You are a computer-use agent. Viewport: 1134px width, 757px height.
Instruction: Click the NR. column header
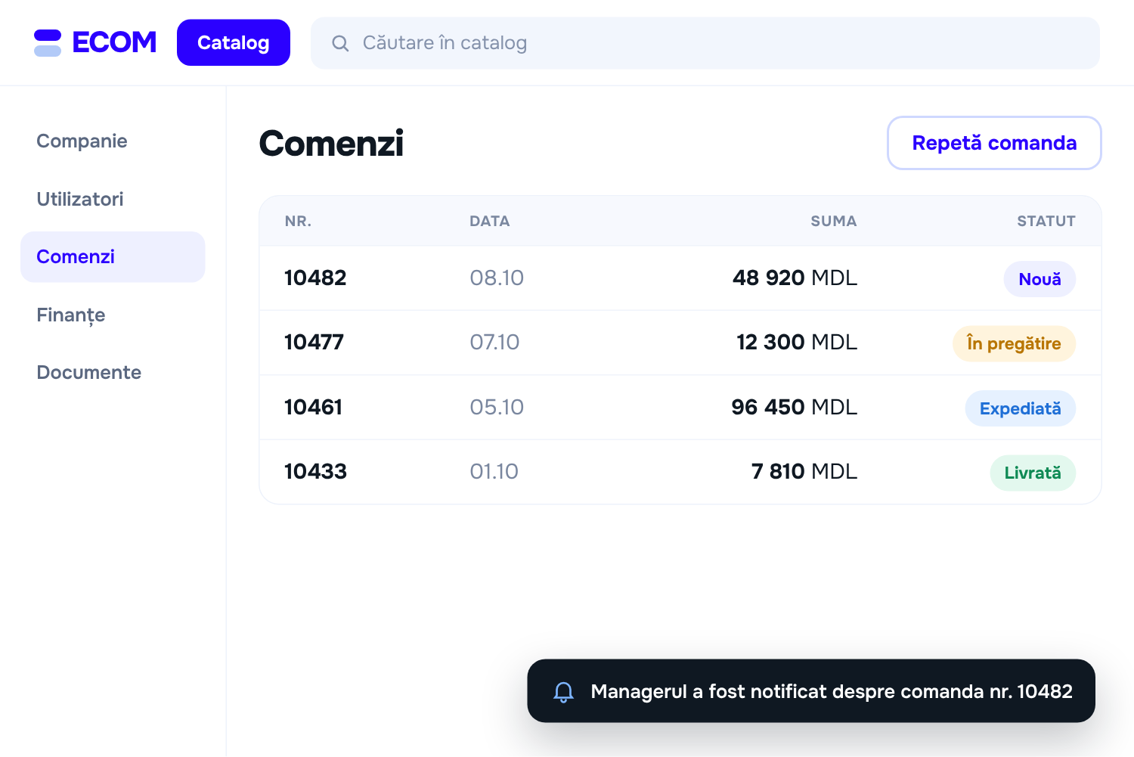point(298,222)
